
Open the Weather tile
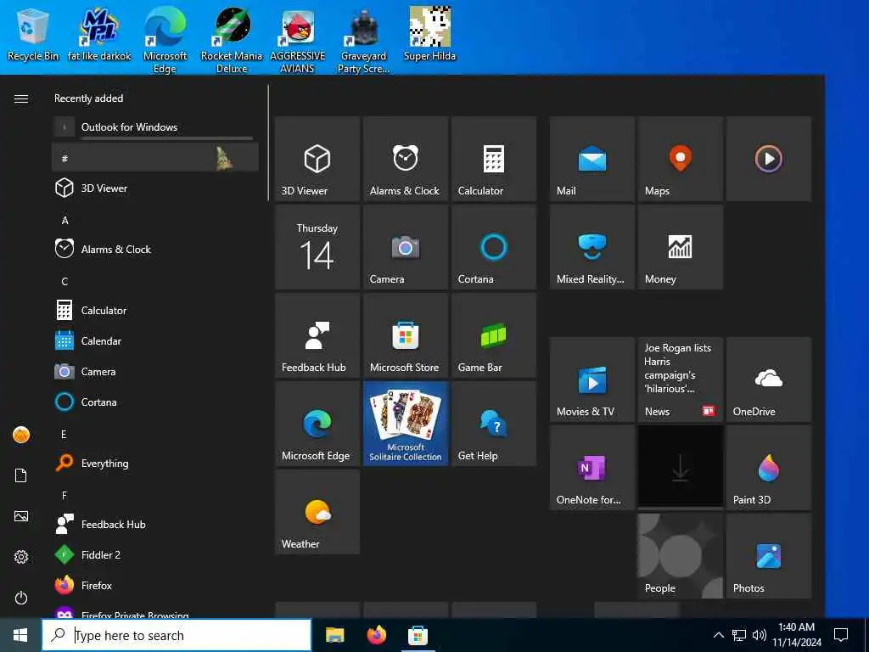point(317,511)
